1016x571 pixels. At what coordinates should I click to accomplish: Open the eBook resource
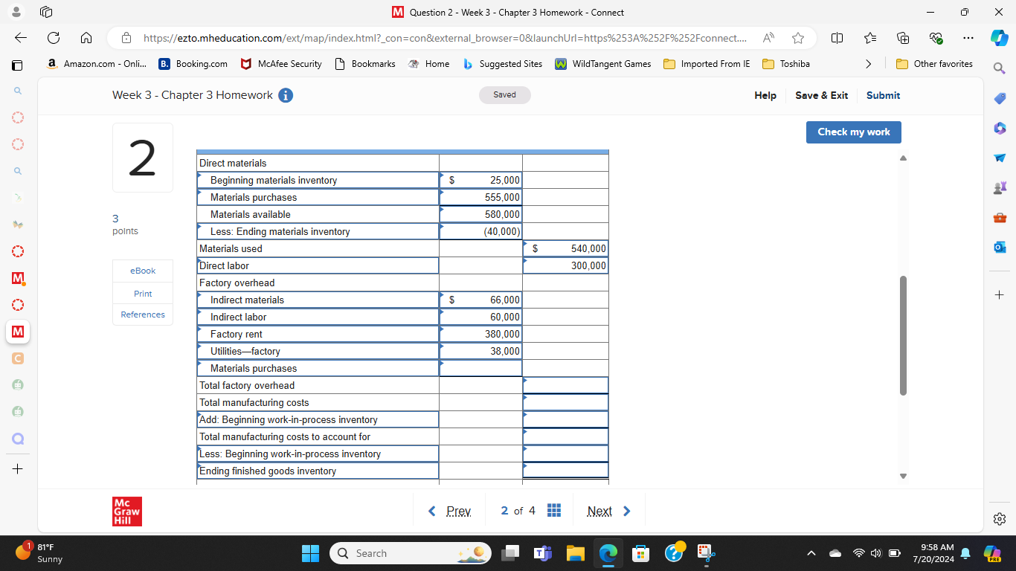click(x=143, y=271)
